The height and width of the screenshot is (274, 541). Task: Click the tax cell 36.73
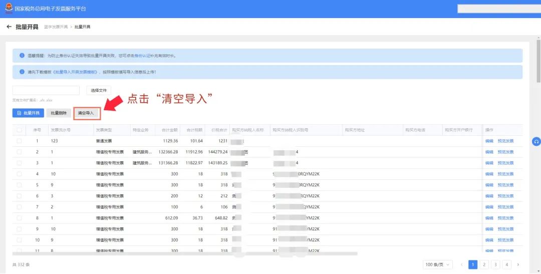click(x=197, y=218)
